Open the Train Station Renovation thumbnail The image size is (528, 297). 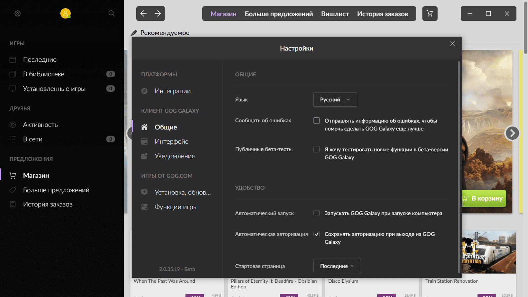click(489, 252)
